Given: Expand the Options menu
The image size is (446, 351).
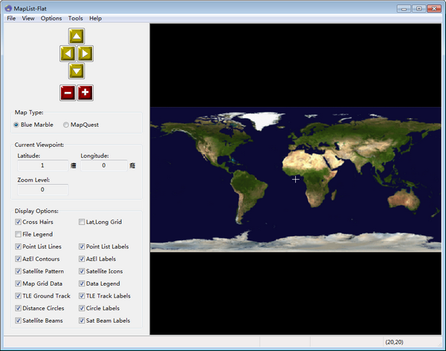Looking at the screenshot, I should coord(51,18).
